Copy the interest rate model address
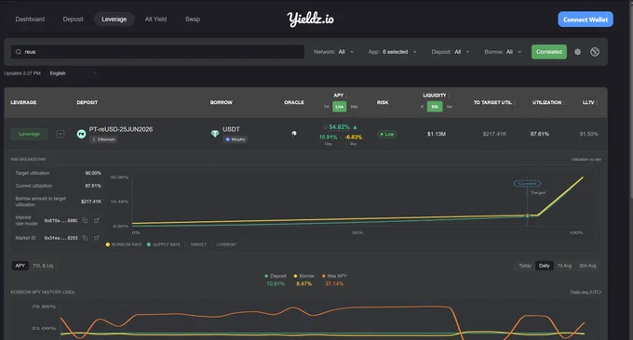 pos(85,220)
